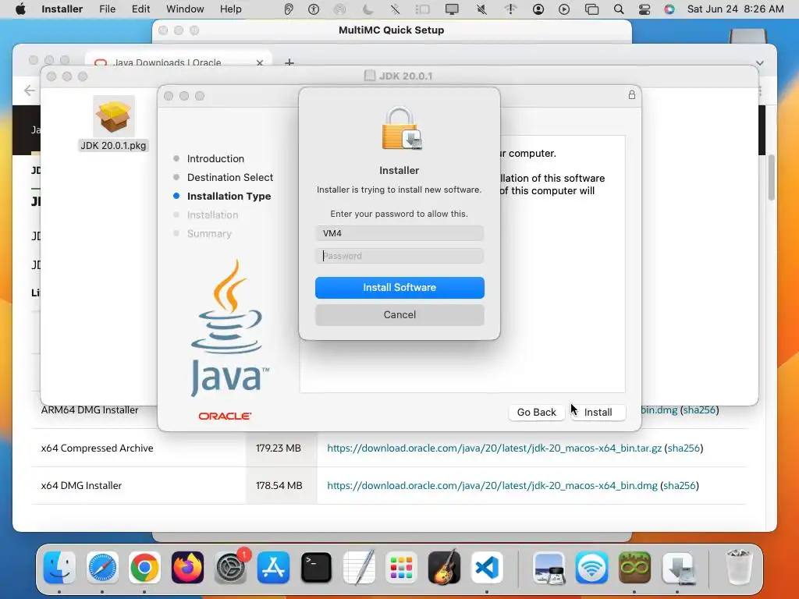Cancel the Installer password prompt
The width and height of the screenshot is (799, 599).
coord(399,315)
